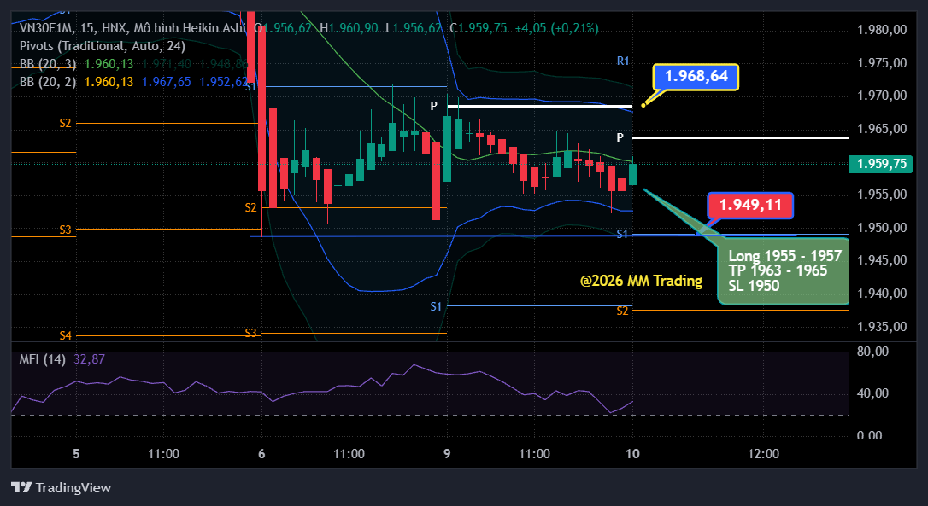Click the close value C1.959,75

[479, 28]
